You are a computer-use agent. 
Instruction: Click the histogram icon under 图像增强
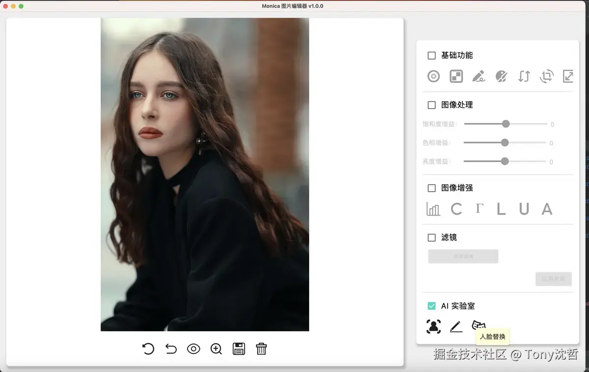[x=433, y=209]
